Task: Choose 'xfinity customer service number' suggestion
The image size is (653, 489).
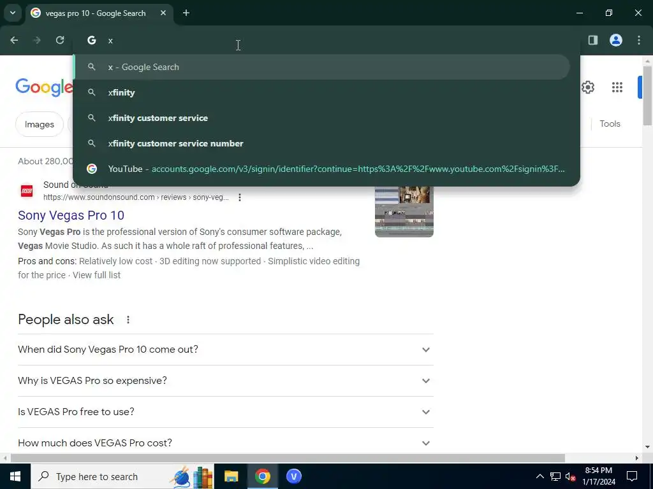Action: coord(321,143)
